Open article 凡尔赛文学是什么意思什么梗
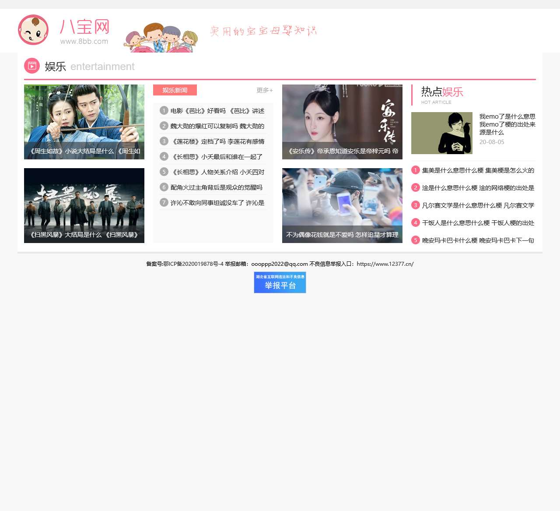This screenshot has width=560, height=511. (x=478, y=205)
